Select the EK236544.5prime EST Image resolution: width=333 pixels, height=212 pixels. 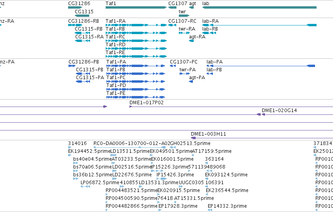tap(207, 195)
